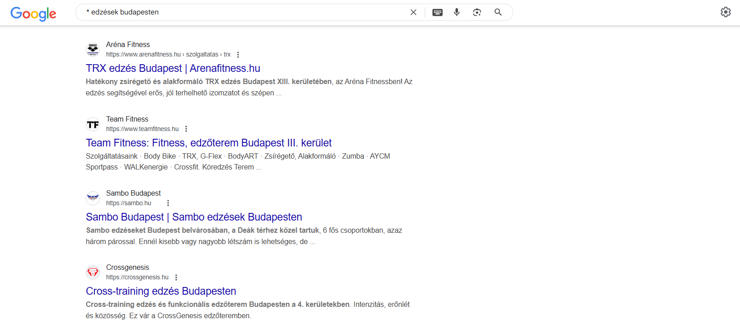This screenshot has height=334, width=740.
Task: Click the arenafitness.hu szolgaltatas trx URL
Action: 168,54
